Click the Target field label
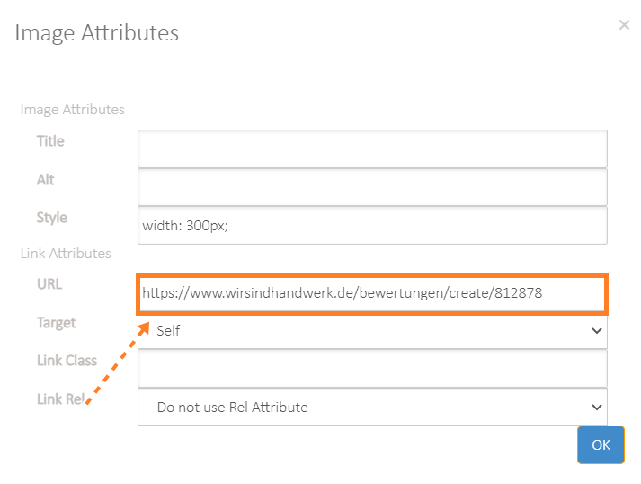 click(x=57, y=323)
